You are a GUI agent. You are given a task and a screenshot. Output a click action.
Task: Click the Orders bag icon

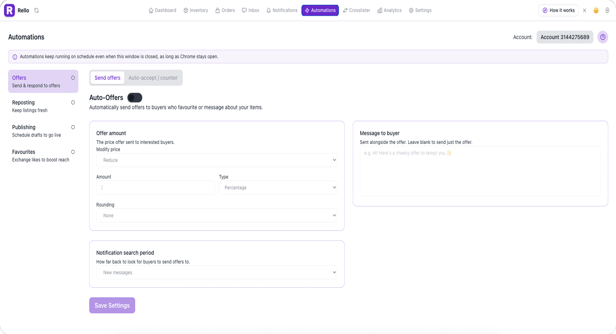(218, 10)
